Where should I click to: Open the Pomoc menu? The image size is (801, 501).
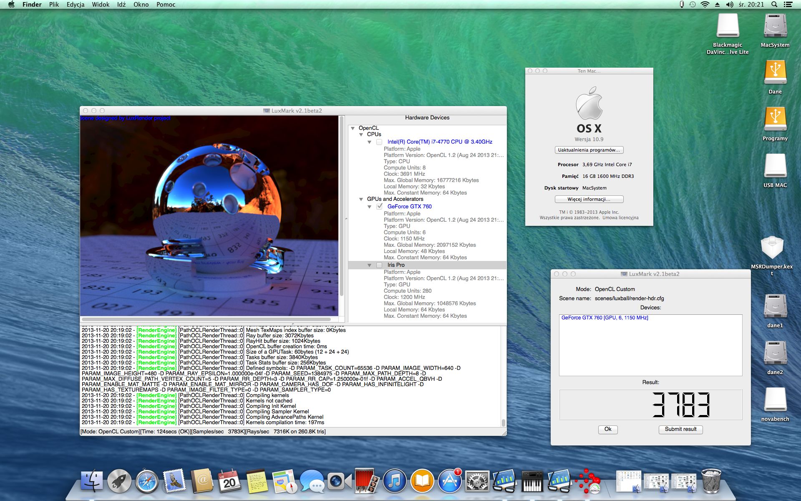coord(166,5)
